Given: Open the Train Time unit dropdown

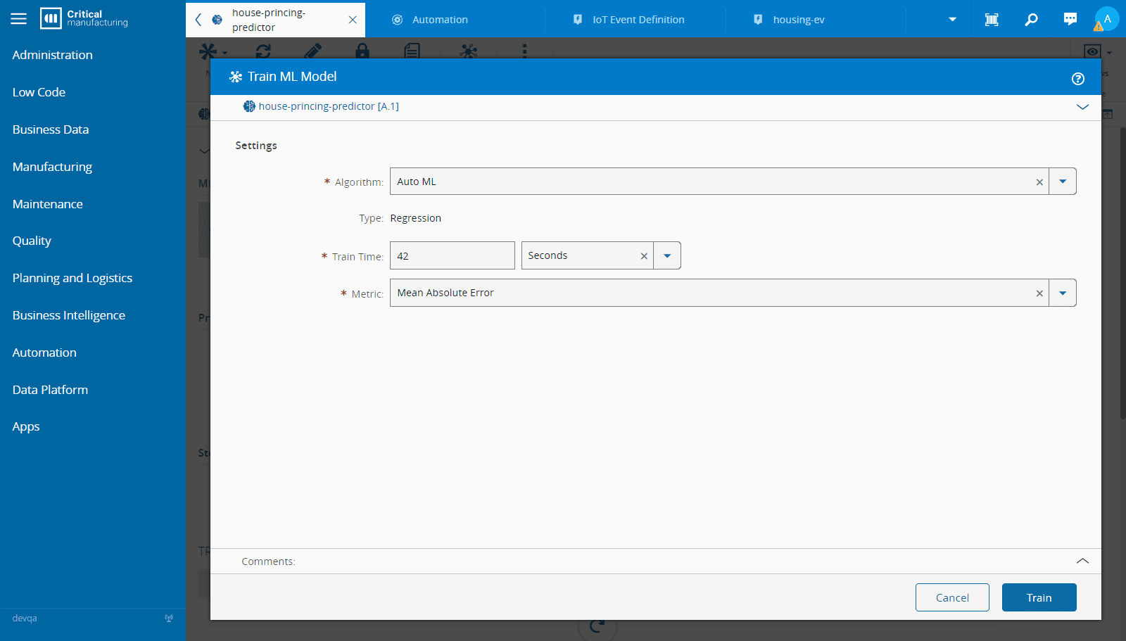Looking at the screenshot, I should pos(666,256).
